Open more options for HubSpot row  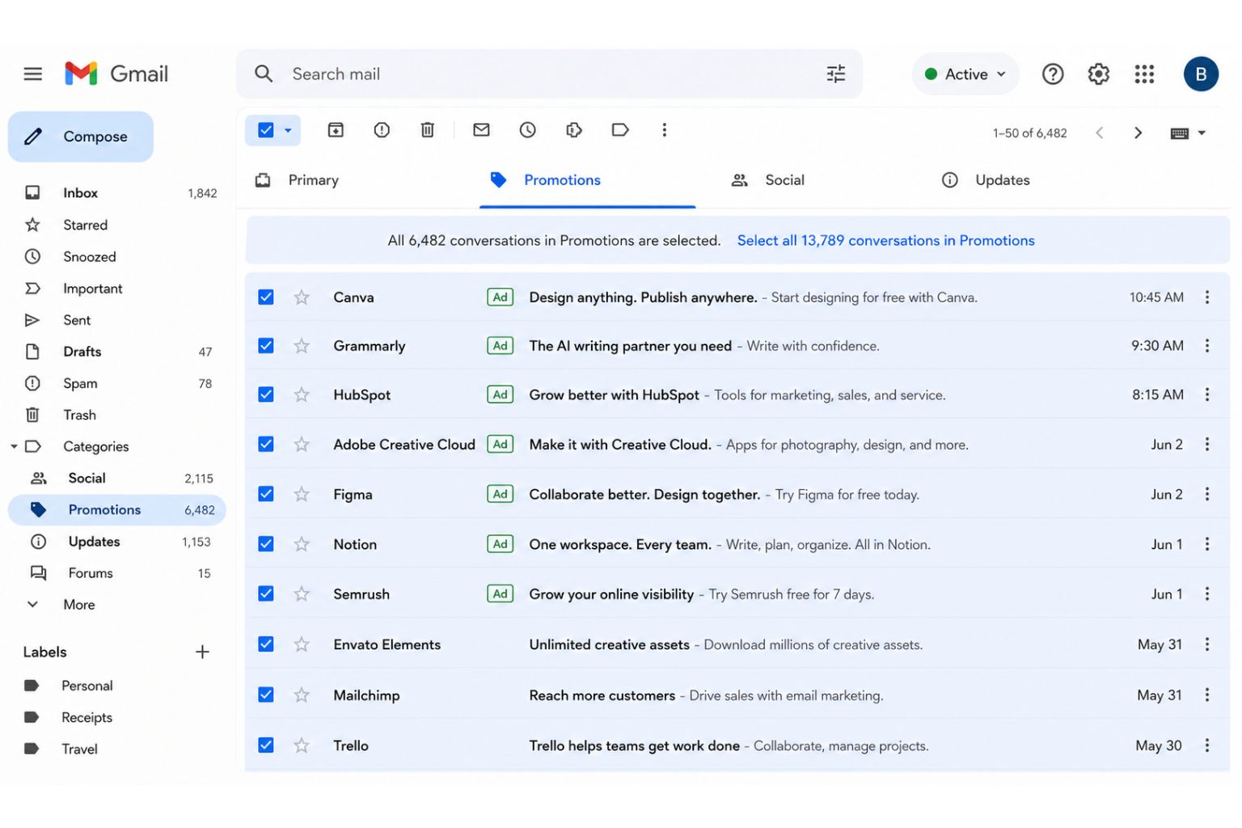click(x=1206, y=395)
